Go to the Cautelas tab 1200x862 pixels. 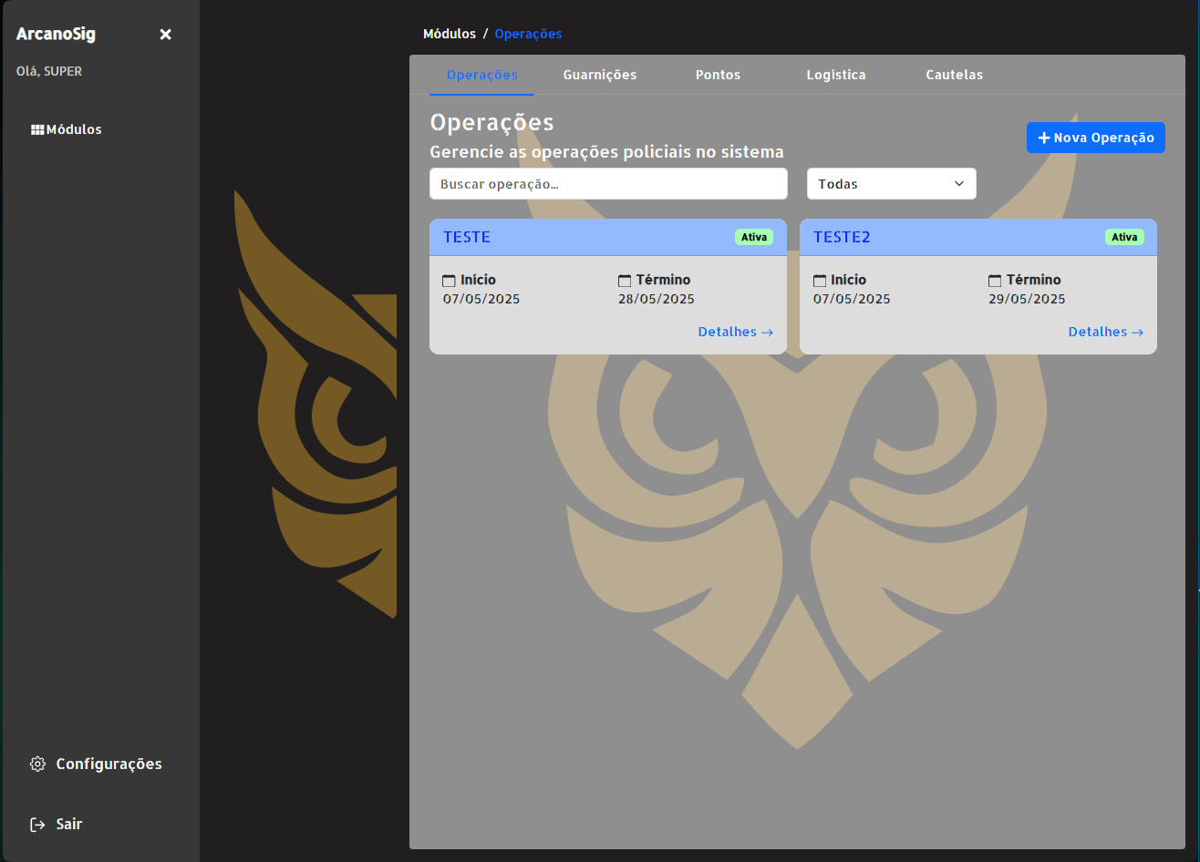pyautogui.click(x=954, y=75)
